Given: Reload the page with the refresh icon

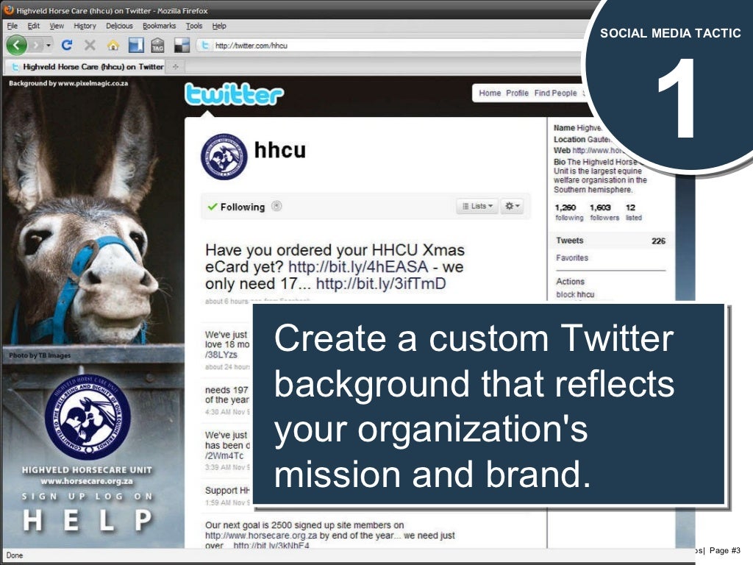Looking at the screenshot, I should pyautogui.click(x=67, y=45).
